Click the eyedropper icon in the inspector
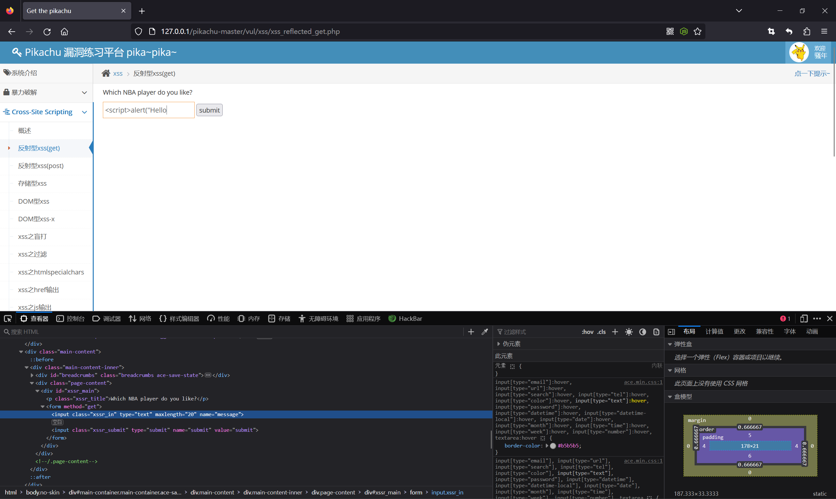This screenshot has height=499, width=836. click(x=485, y=332)
